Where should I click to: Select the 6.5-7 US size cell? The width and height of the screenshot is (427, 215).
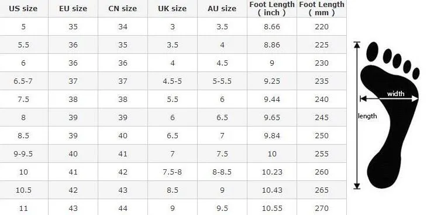pyautogui.click(x=24, y=81)
